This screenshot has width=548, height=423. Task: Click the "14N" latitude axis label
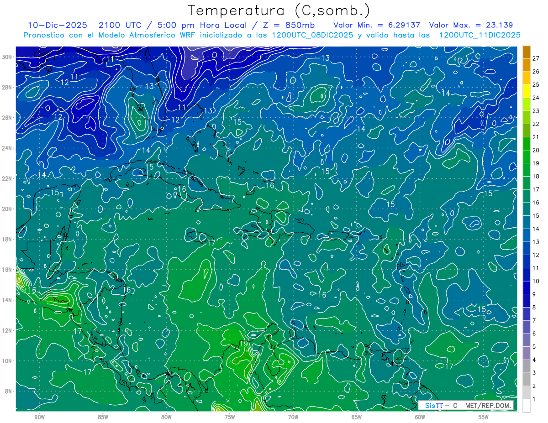point(8,300)
